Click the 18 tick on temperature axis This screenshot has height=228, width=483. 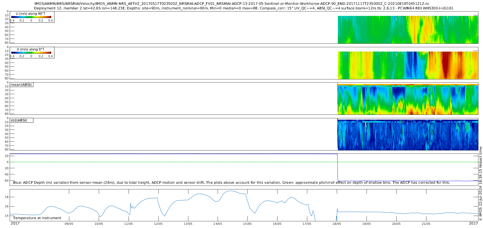pos(7,197)
